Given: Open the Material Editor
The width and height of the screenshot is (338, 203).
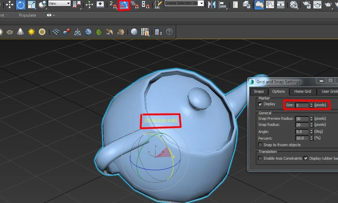Looking at the screenshot, I should (x=294, y=4).
